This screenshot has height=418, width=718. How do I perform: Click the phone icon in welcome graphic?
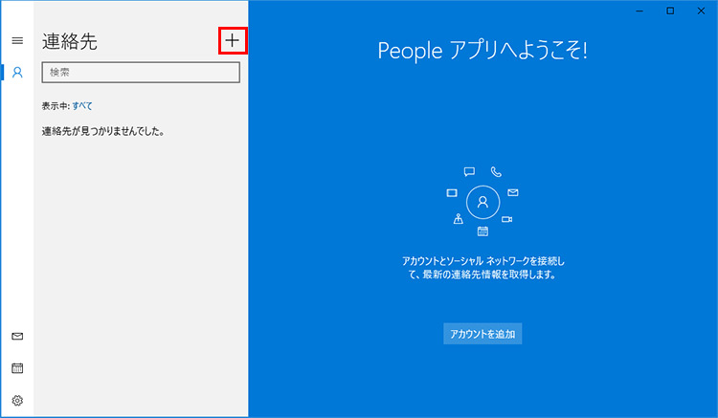click(496, 172)
